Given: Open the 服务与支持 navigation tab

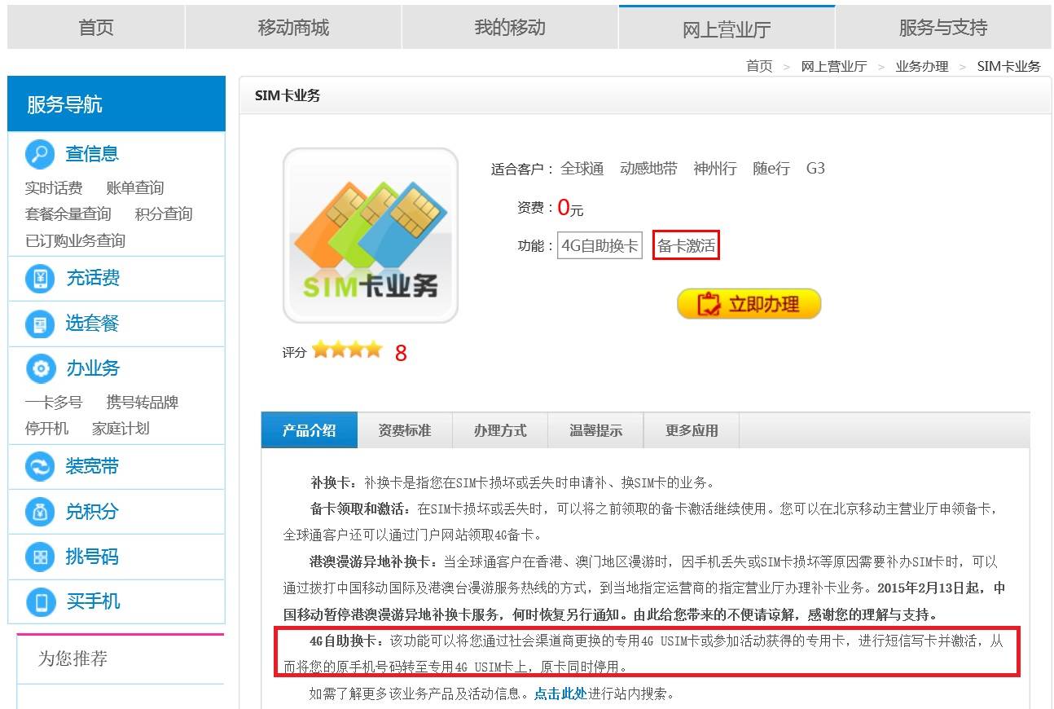Looking at the screenshot, I should point(943,28).
